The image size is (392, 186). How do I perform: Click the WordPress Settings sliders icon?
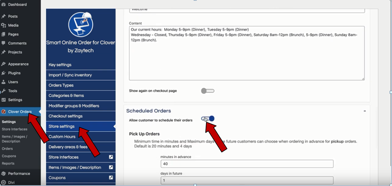click(x=4, y=100)
